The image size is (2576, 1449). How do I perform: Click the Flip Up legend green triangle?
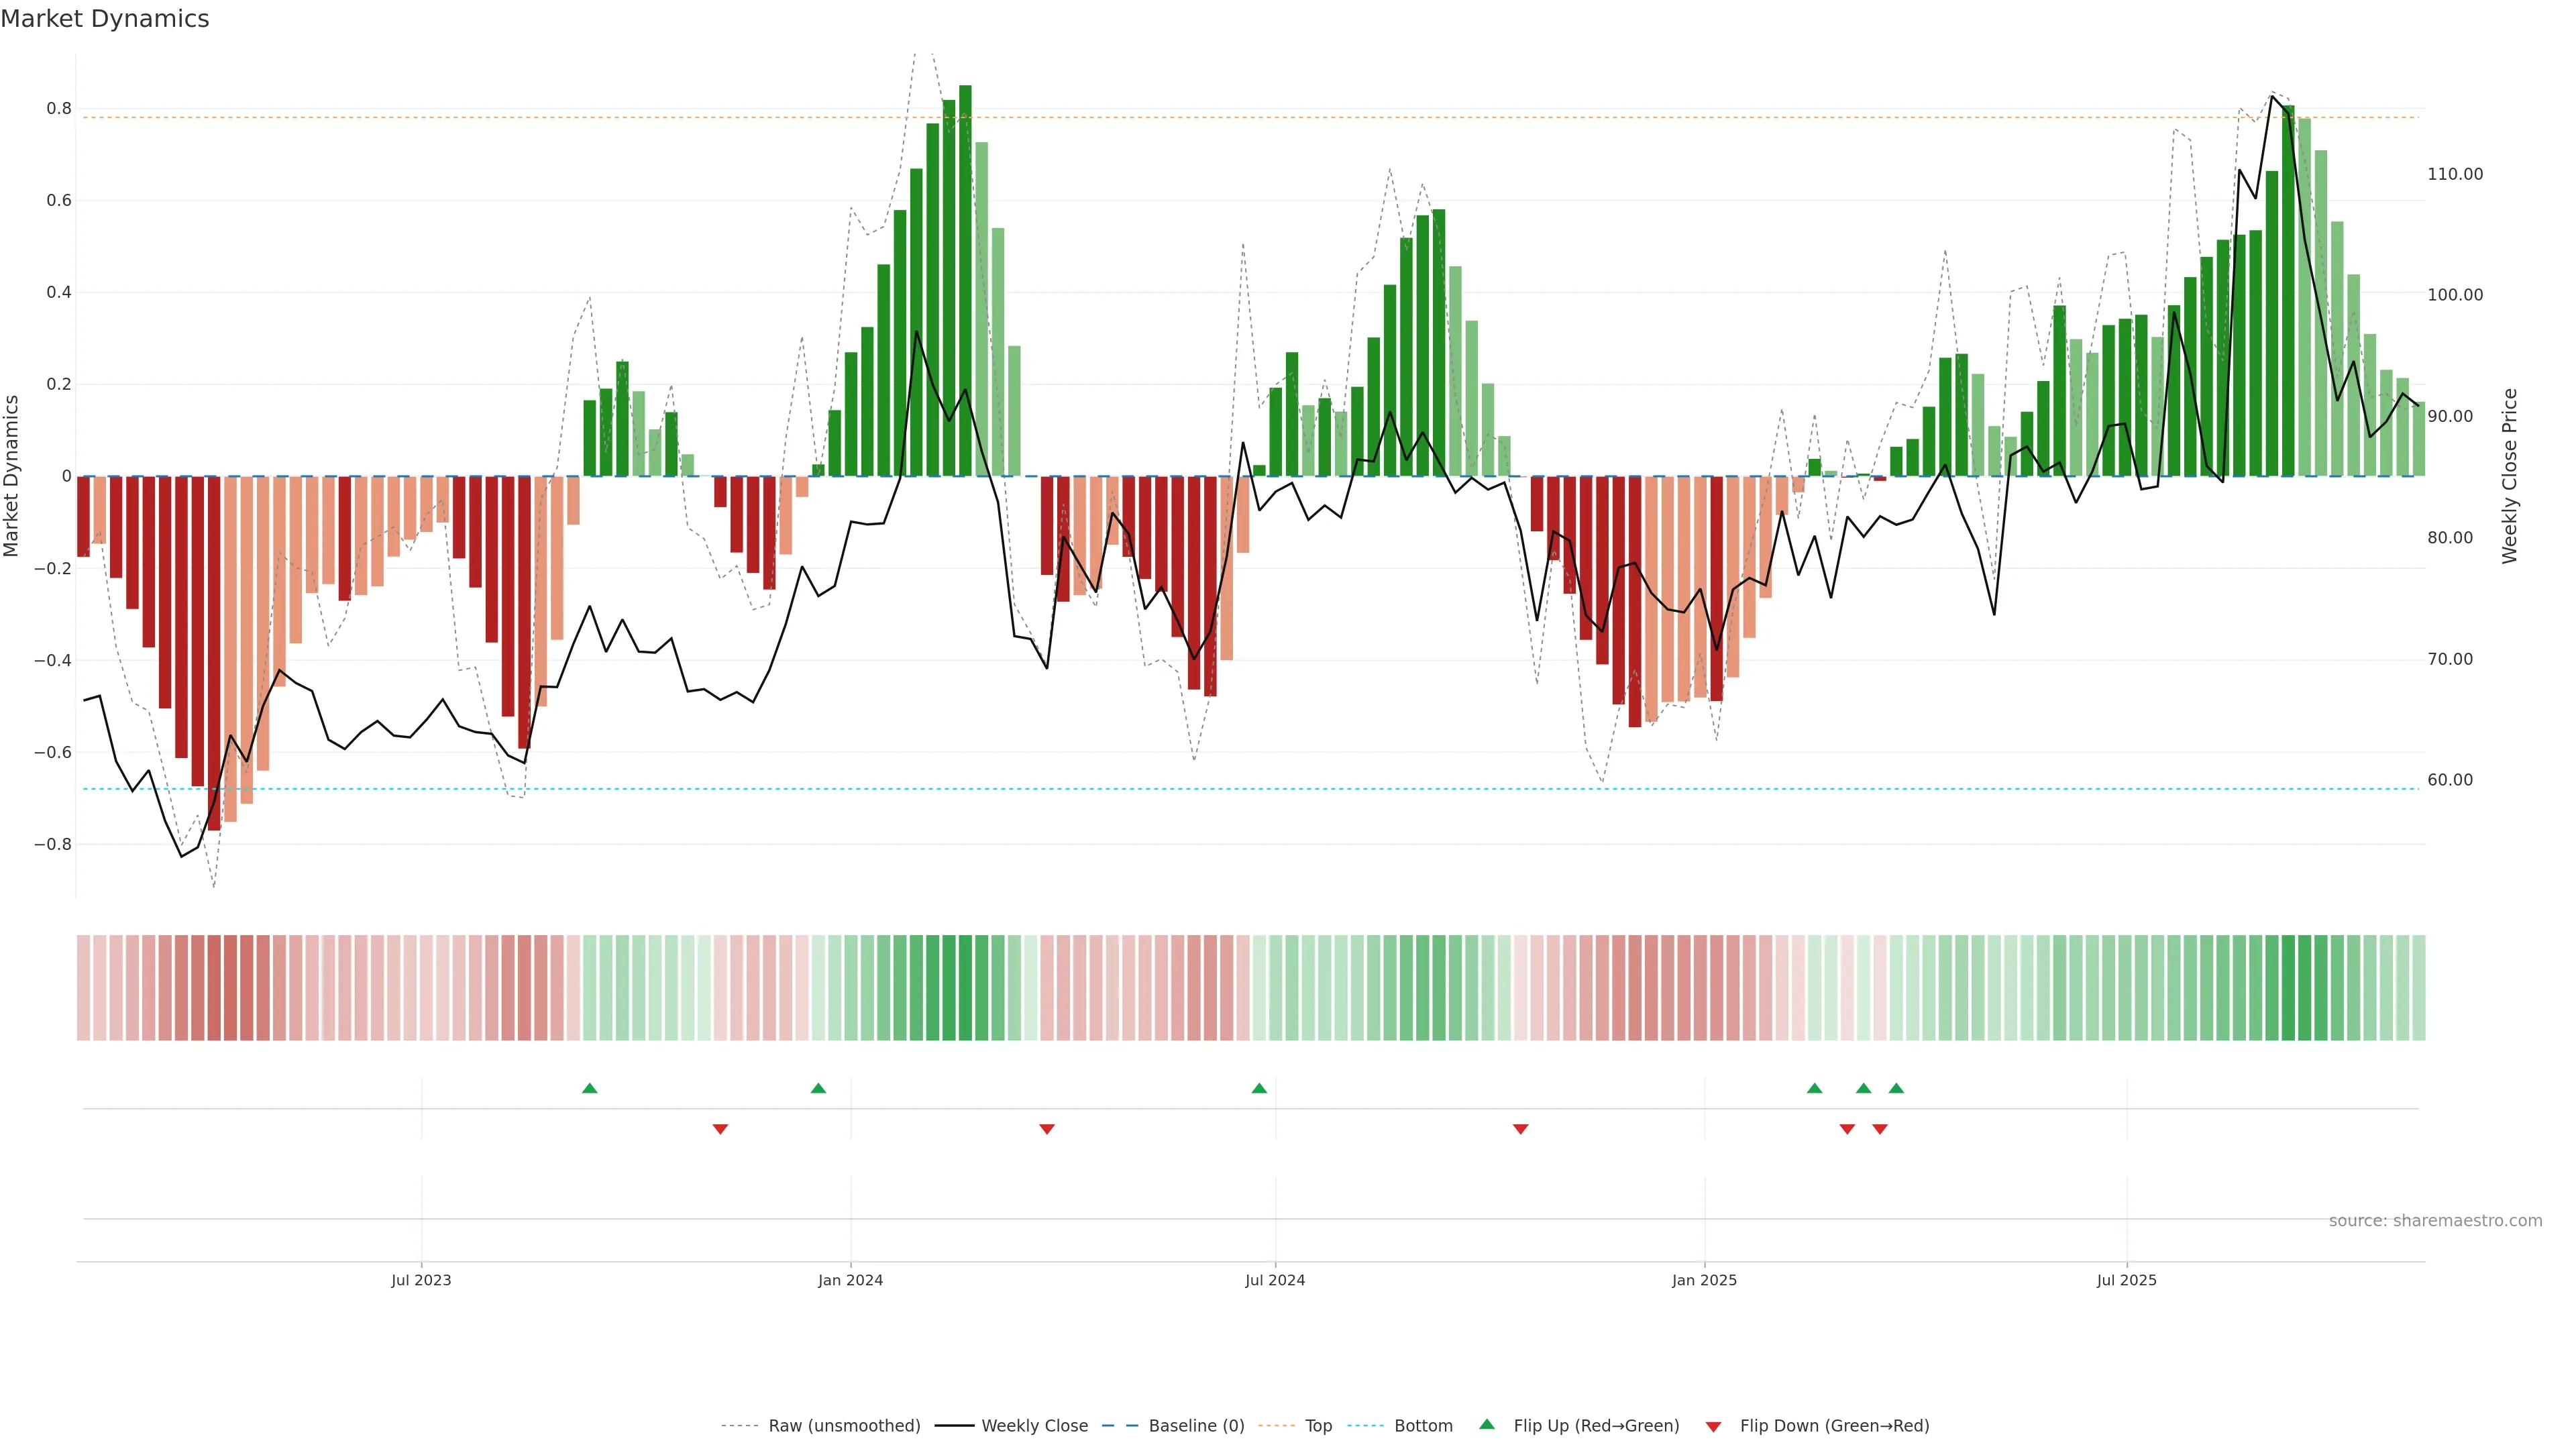point(1487,1424)
